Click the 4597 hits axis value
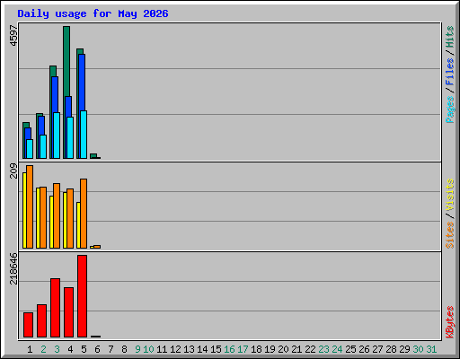The width and height of the screenshot is (460, 359). pos(13,36)
